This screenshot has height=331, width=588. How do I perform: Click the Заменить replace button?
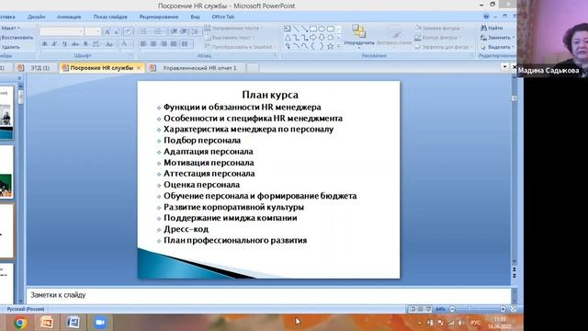coord(497,38)
